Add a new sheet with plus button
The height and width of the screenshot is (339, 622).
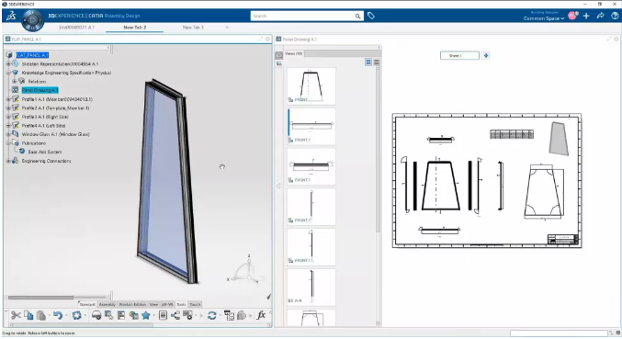(486, 55)
